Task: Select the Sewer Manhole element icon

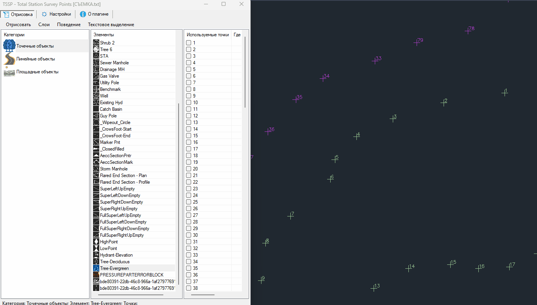Action: click(x=96, y=63)
